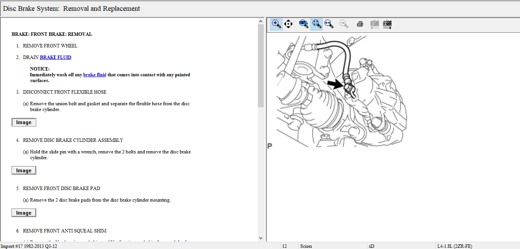520x249 pixels.
Task: Click the scrollbar up arrow in text pane
Action: [261, 22]
